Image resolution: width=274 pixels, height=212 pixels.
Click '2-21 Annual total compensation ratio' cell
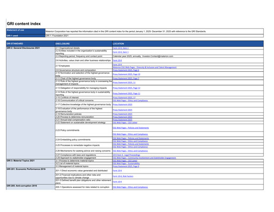pyautogui.click(x=83, y=120)
